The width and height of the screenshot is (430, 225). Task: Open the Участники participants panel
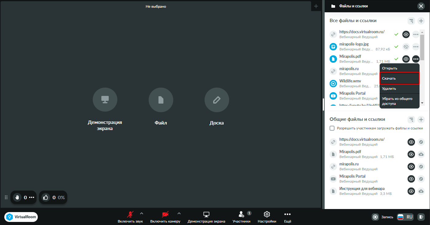click(241, 217)
